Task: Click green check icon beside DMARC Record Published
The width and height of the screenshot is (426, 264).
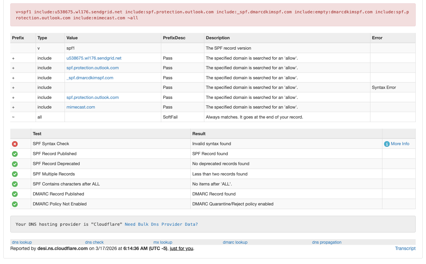Action: pyautogui.click(x=15, y=194)
